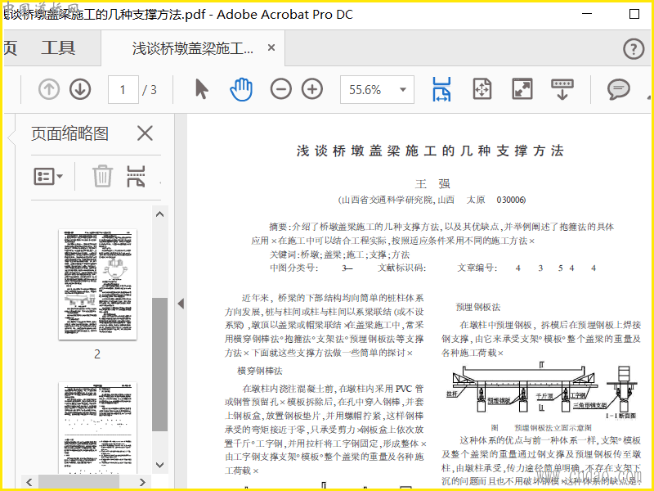654x491 pixels.
Task: Click the heading 预埋钢板法
Action: tap(478, 308)
